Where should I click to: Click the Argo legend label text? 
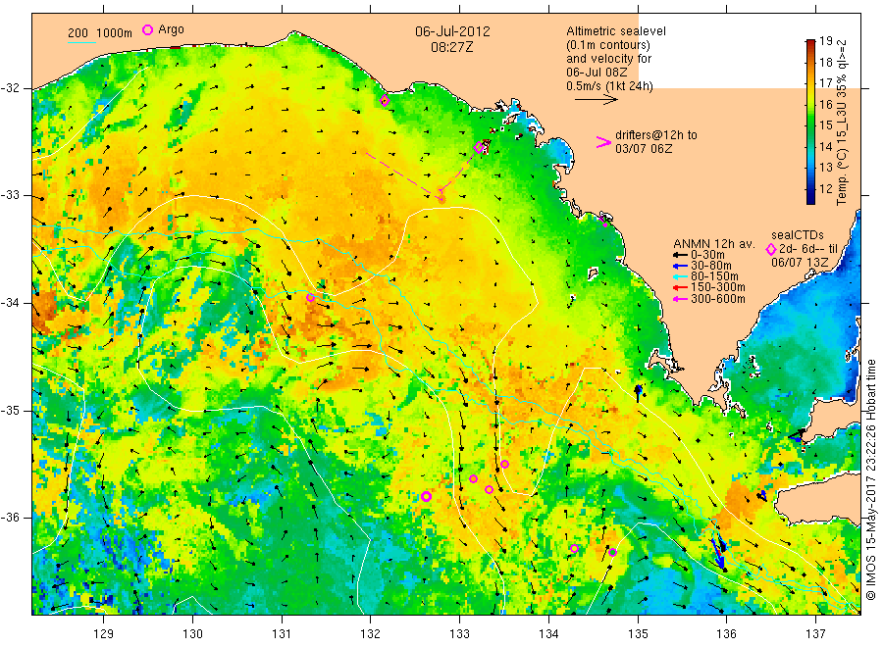tap(171, 29)
